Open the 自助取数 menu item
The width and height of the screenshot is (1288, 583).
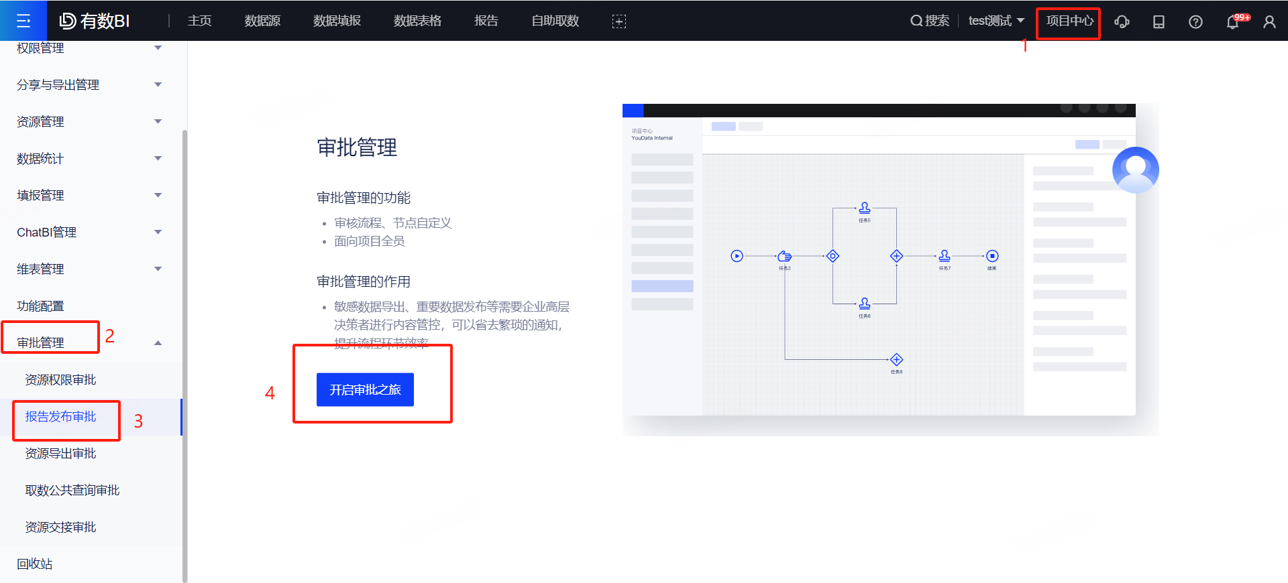(x=555, y=21)
